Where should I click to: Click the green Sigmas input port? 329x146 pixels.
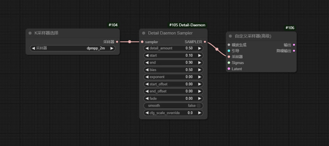[x=229, y=63]
